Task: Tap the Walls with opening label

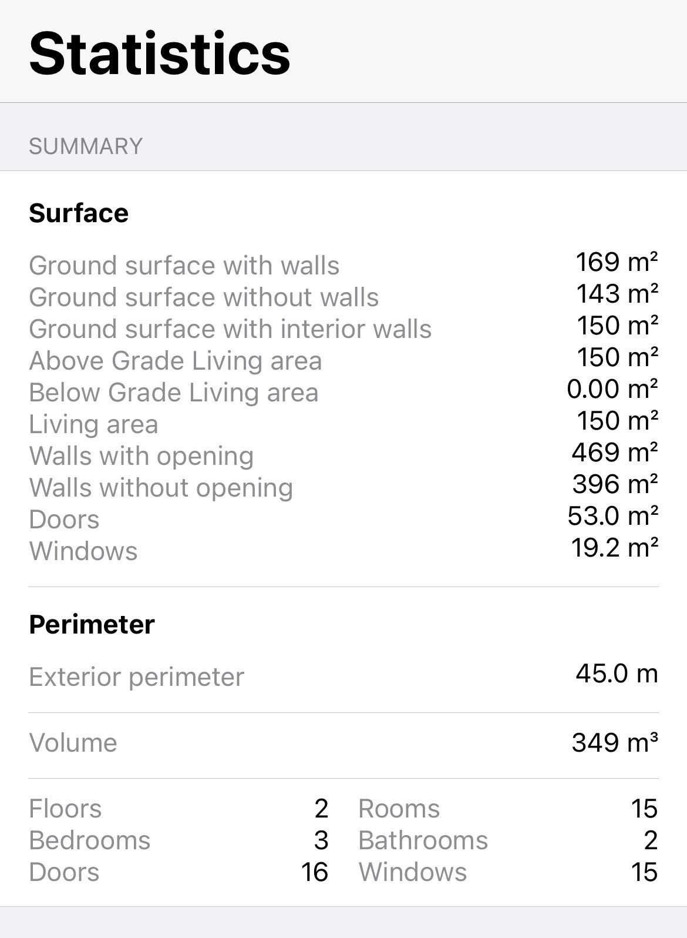Action: pyautogui.click(x=142, y=456)
